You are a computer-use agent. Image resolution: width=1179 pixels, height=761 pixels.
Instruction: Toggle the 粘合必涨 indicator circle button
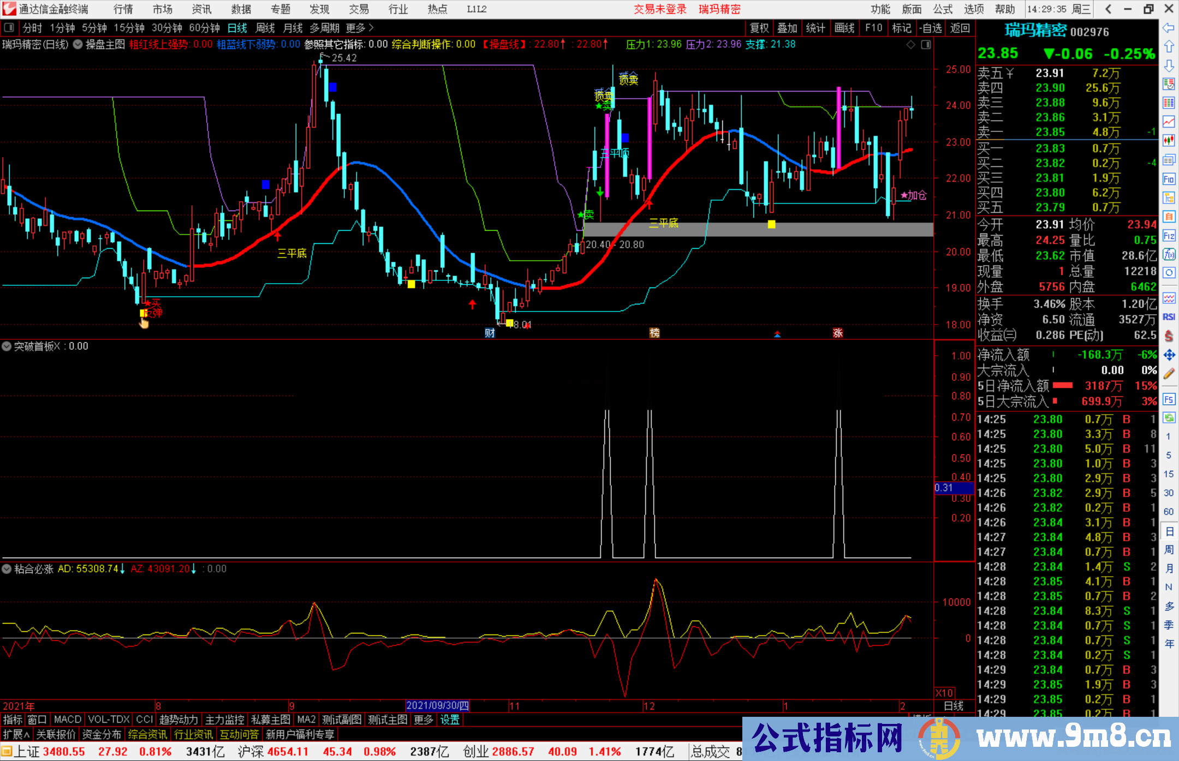[7, 569]
